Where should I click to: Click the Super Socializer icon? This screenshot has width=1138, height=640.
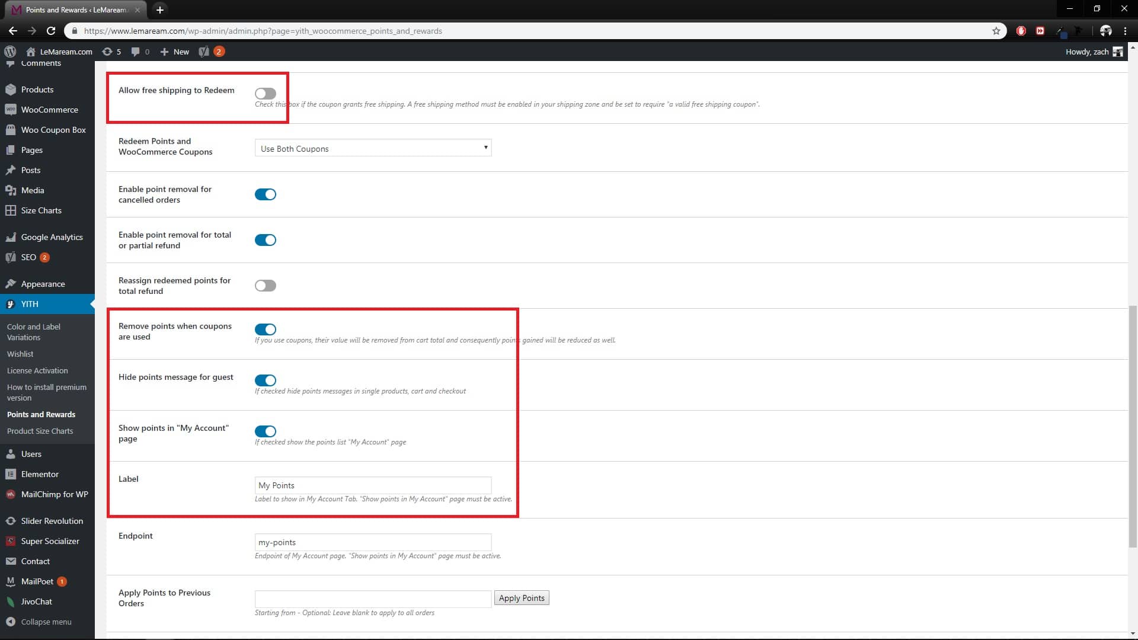11,541
